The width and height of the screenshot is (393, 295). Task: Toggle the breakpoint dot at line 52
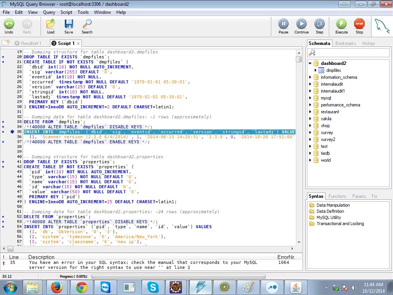tap(3, 217)
